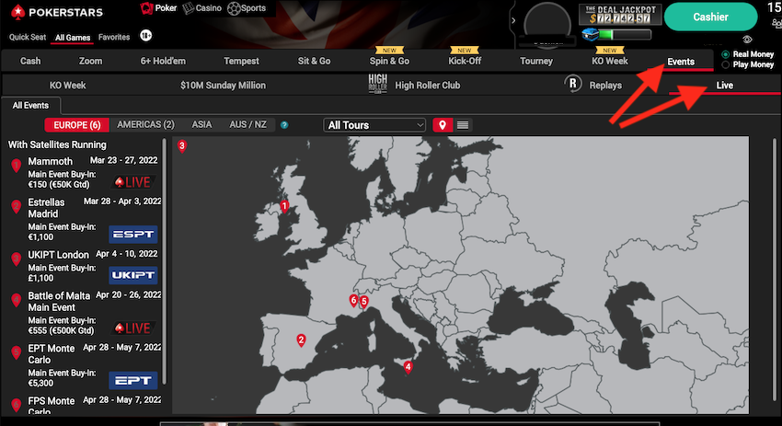
Task: Open the Replays sub-tab
Action: tap(605, 86)
